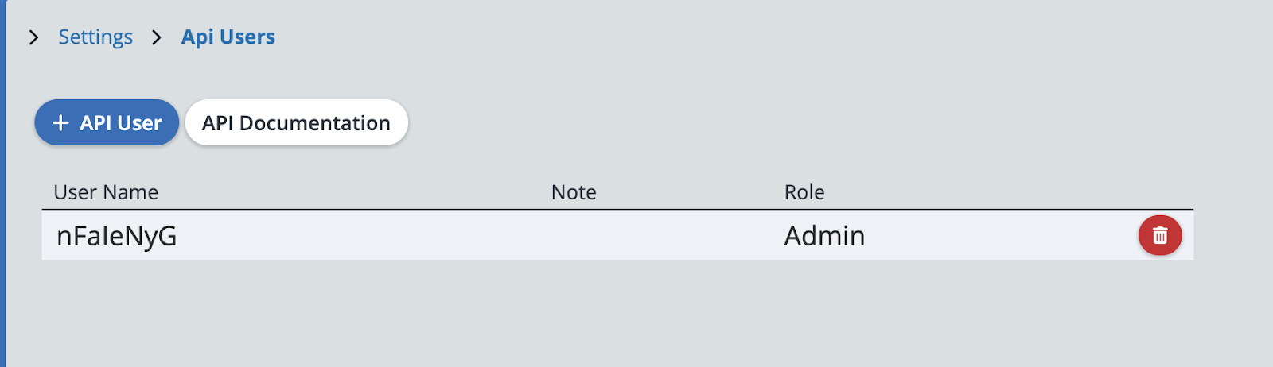Click the plus icon in API User button
1273x367 pixels.
(x=60, y=123)
